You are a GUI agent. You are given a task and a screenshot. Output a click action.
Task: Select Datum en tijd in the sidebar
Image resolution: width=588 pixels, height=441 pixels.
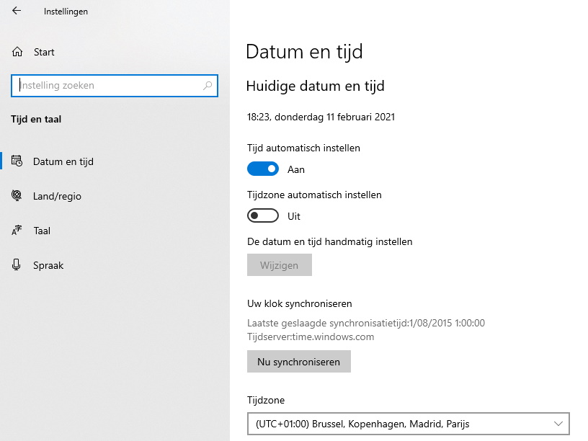coord(63,161)
